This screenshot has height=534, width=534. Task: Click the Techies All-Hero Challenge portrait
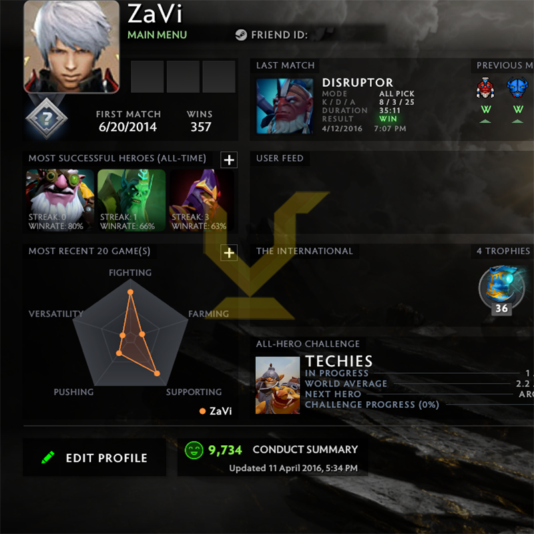pos(278,385)
